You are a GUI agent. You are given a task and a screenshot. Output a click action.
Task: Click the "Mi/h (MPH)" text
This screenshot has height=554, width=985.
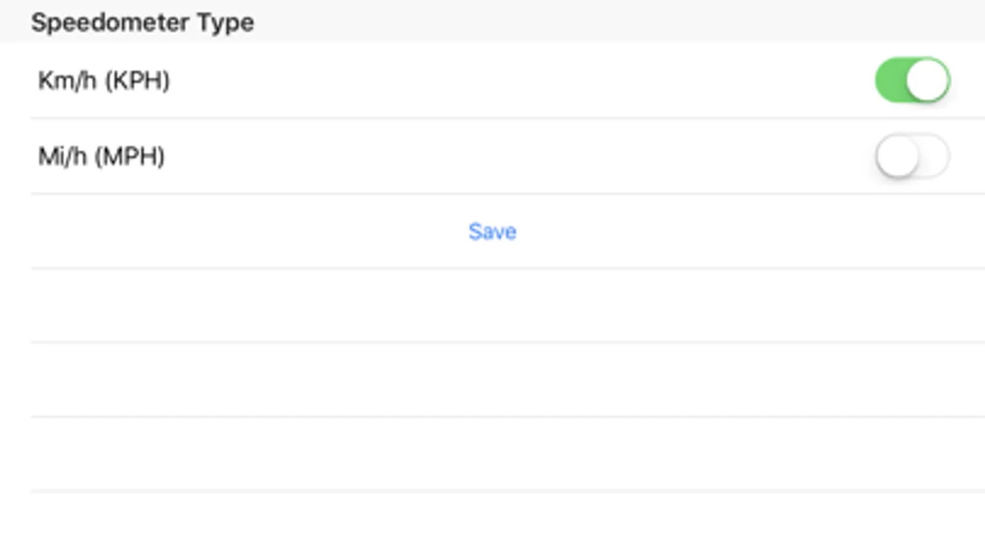[x=101, y=156]
